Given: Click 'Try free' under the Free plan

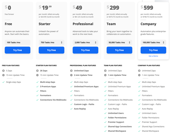Looking at the screenshot, I should coord(17,50).
